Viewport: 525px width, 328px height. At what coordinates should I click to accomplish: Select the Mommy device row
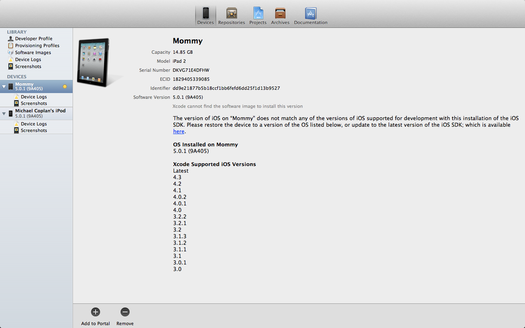click(36, 87)
